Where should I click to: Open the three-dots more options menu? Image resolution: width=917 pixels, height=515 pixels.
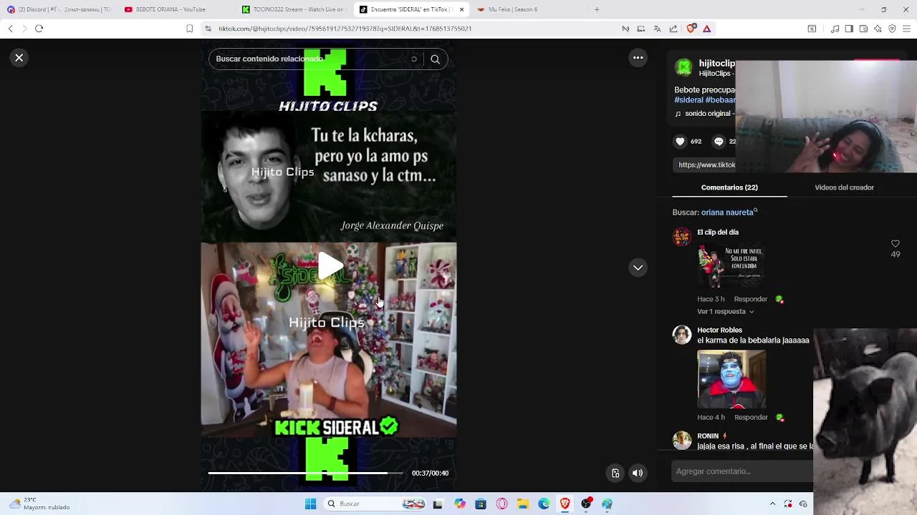point(638,58)
